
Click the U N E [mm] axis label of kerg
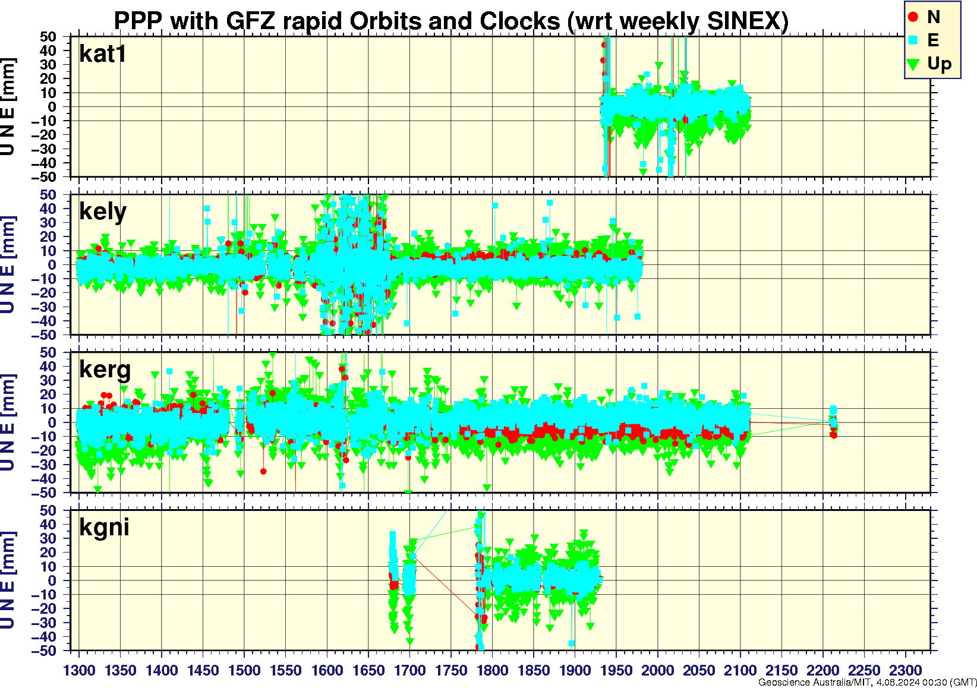[8, 423]
